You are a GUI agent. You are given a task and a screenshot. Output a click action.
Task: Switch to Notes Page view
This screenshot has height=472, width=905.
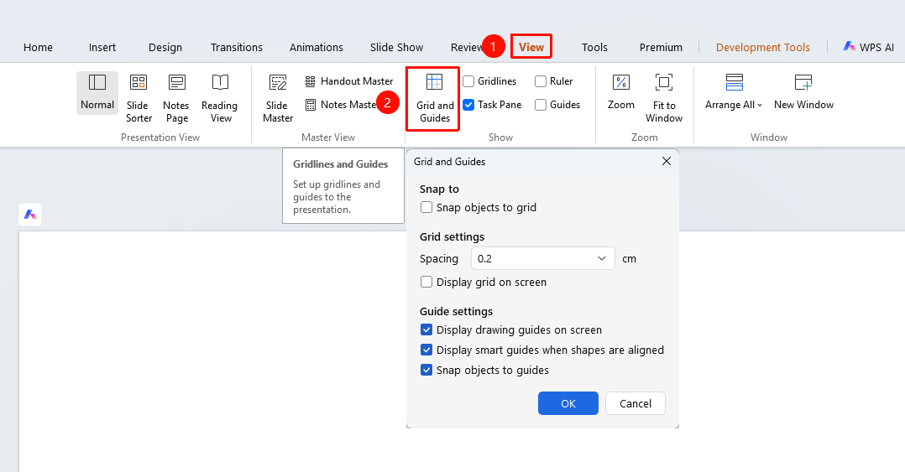pos(176,98)
